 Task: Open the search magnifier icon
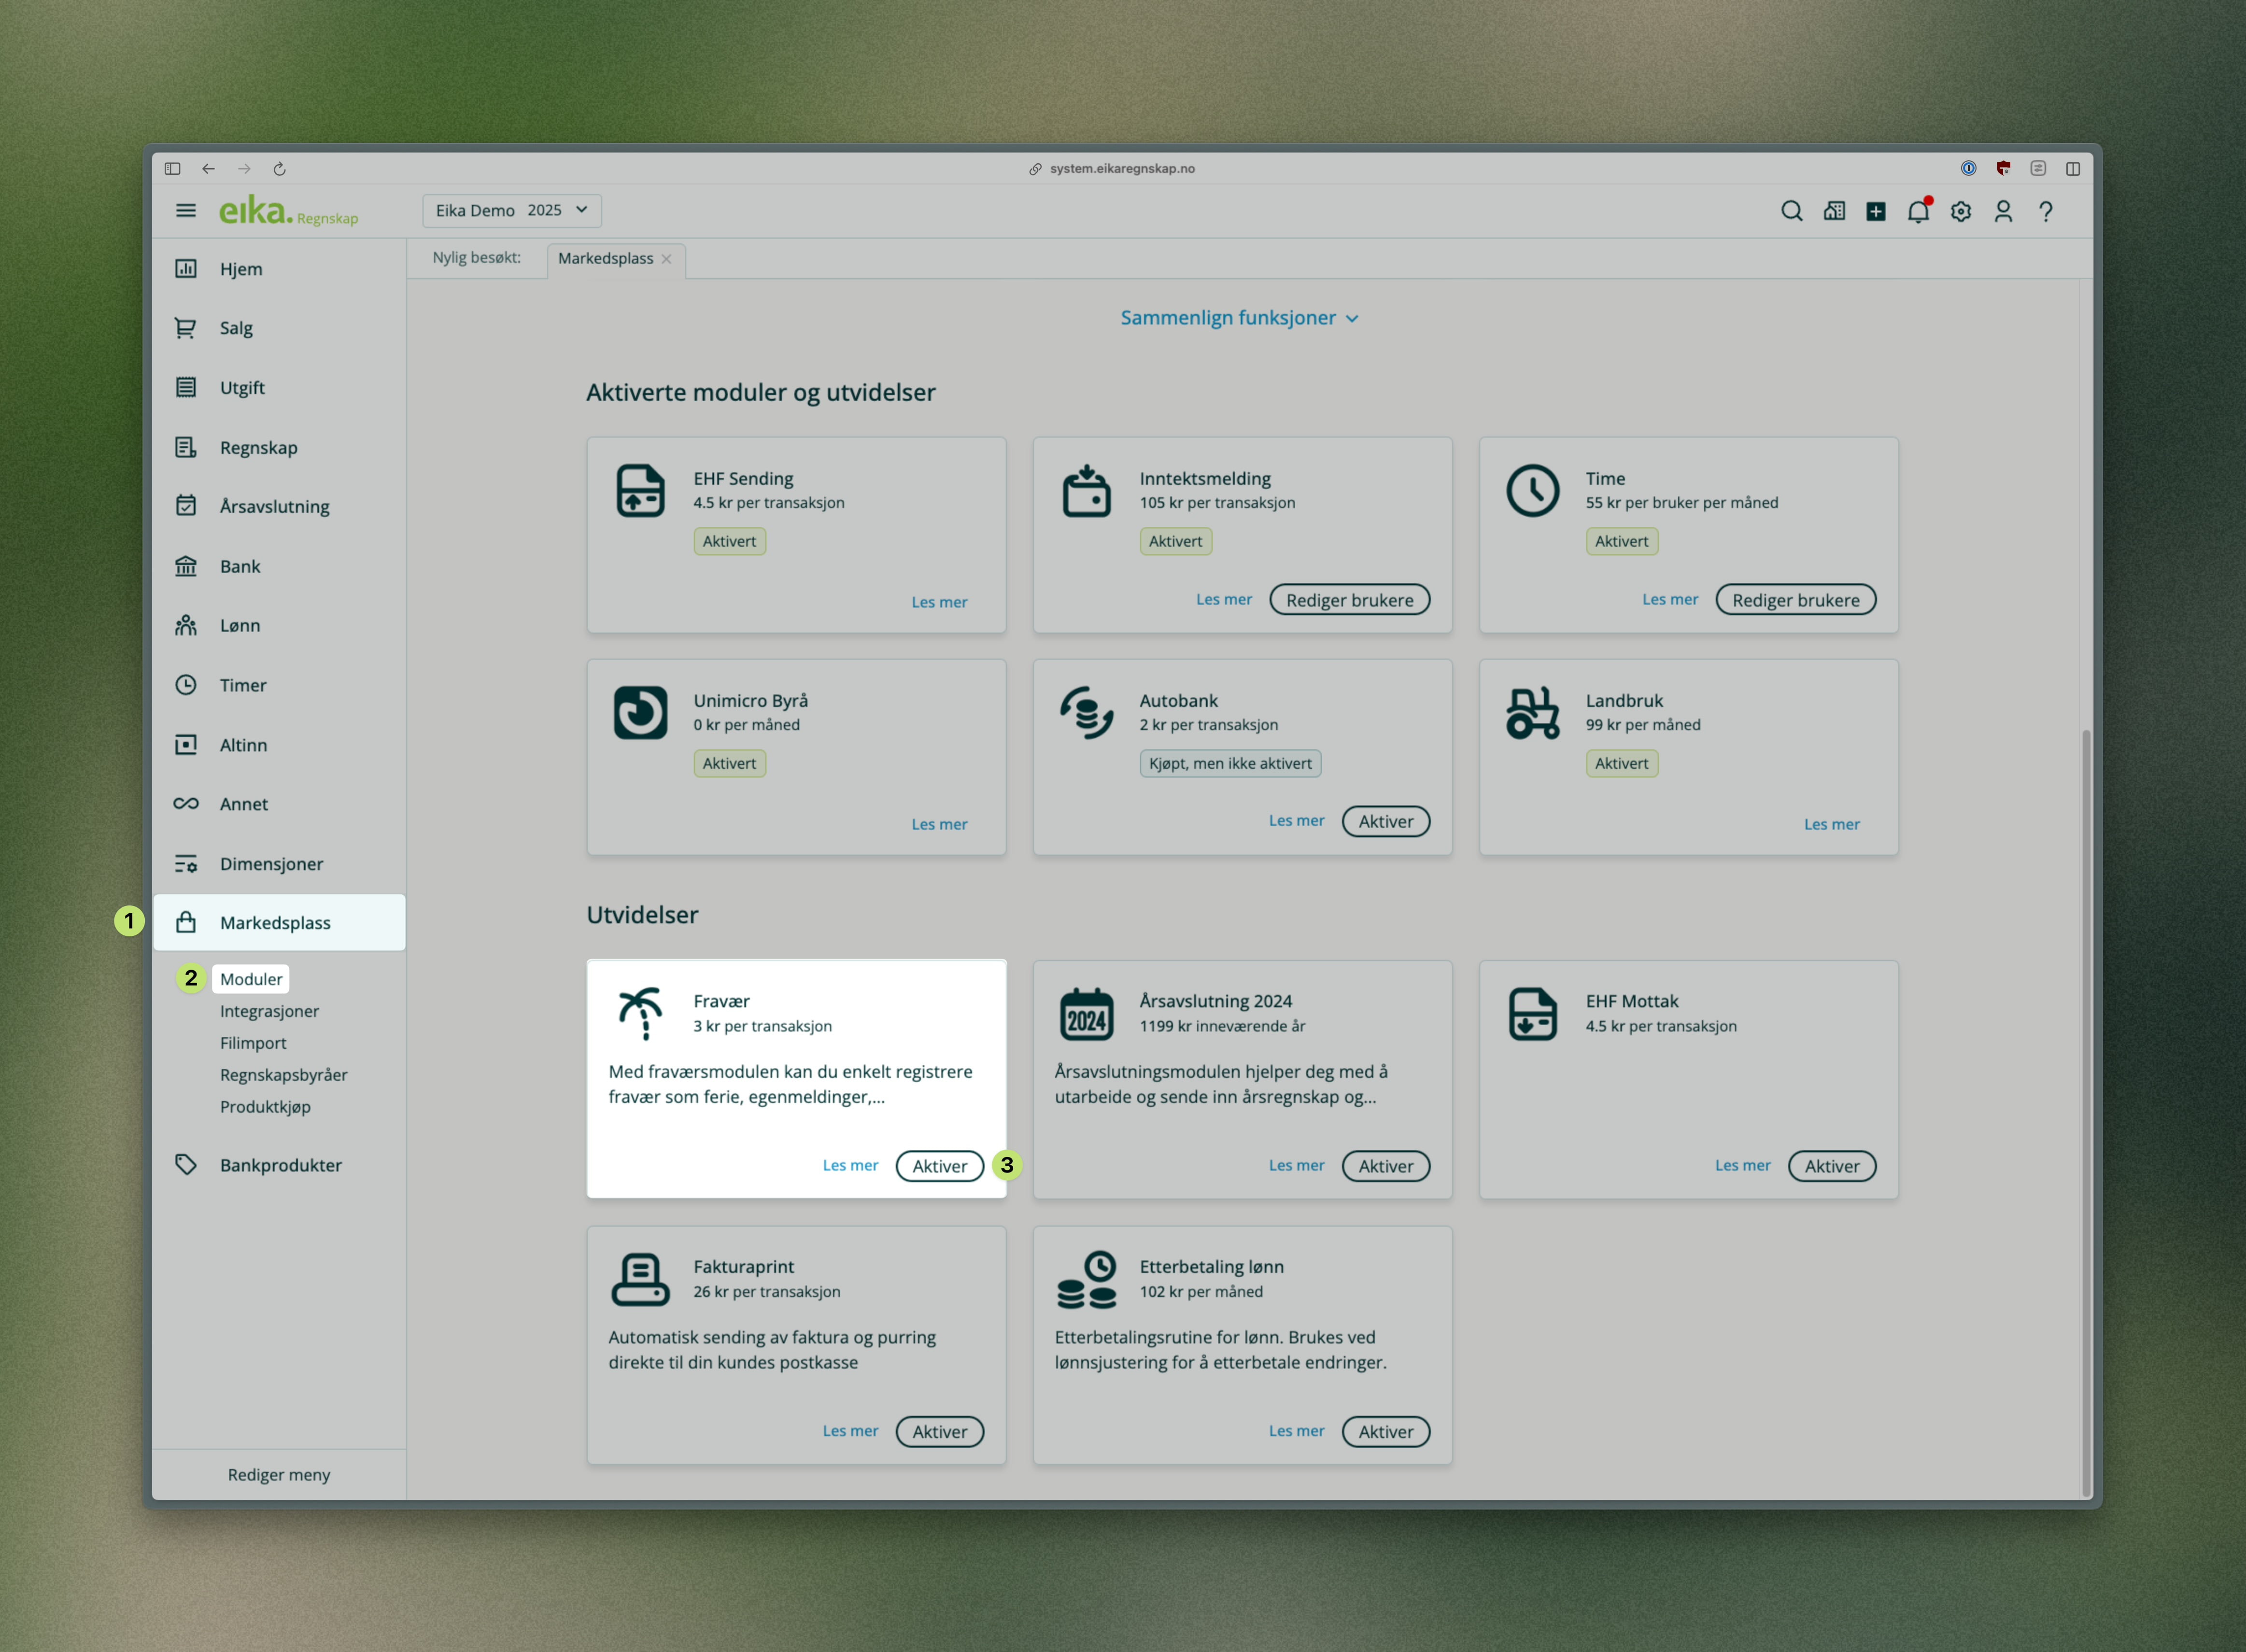(x=1791, y=211)
